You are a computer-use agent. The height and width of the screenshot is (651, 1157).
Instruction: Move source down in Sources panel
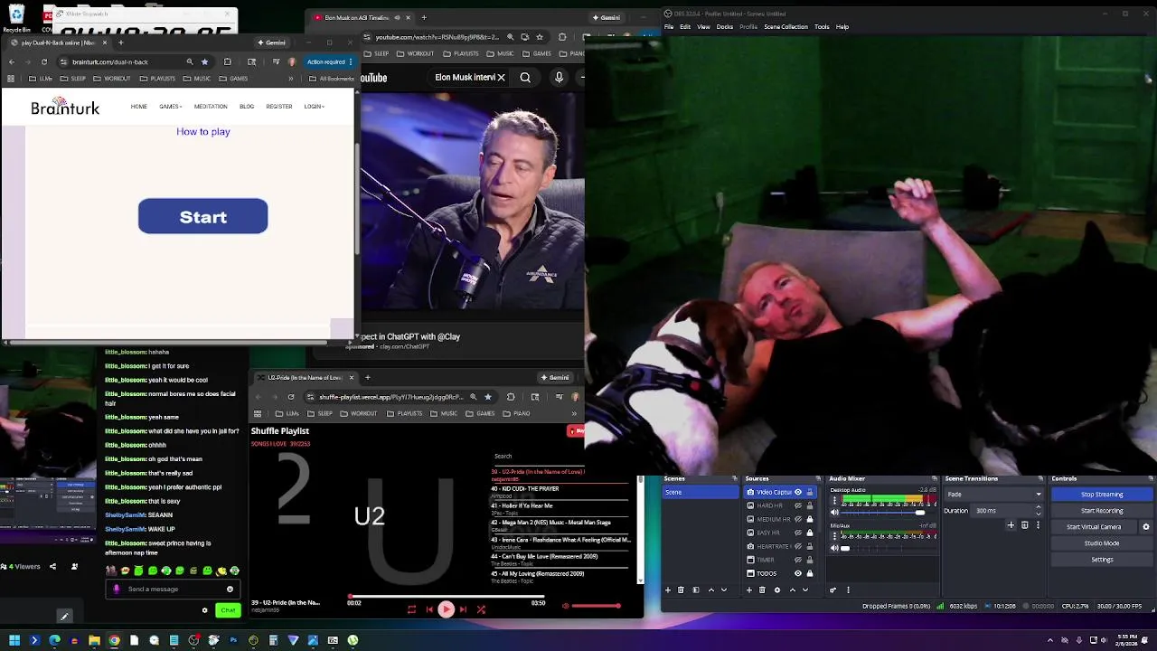tap(805, 590)
